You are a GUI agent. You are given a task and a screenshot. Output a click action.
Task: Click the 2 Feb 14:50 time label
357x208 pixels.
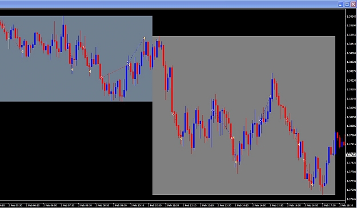[x=259, y=205]
